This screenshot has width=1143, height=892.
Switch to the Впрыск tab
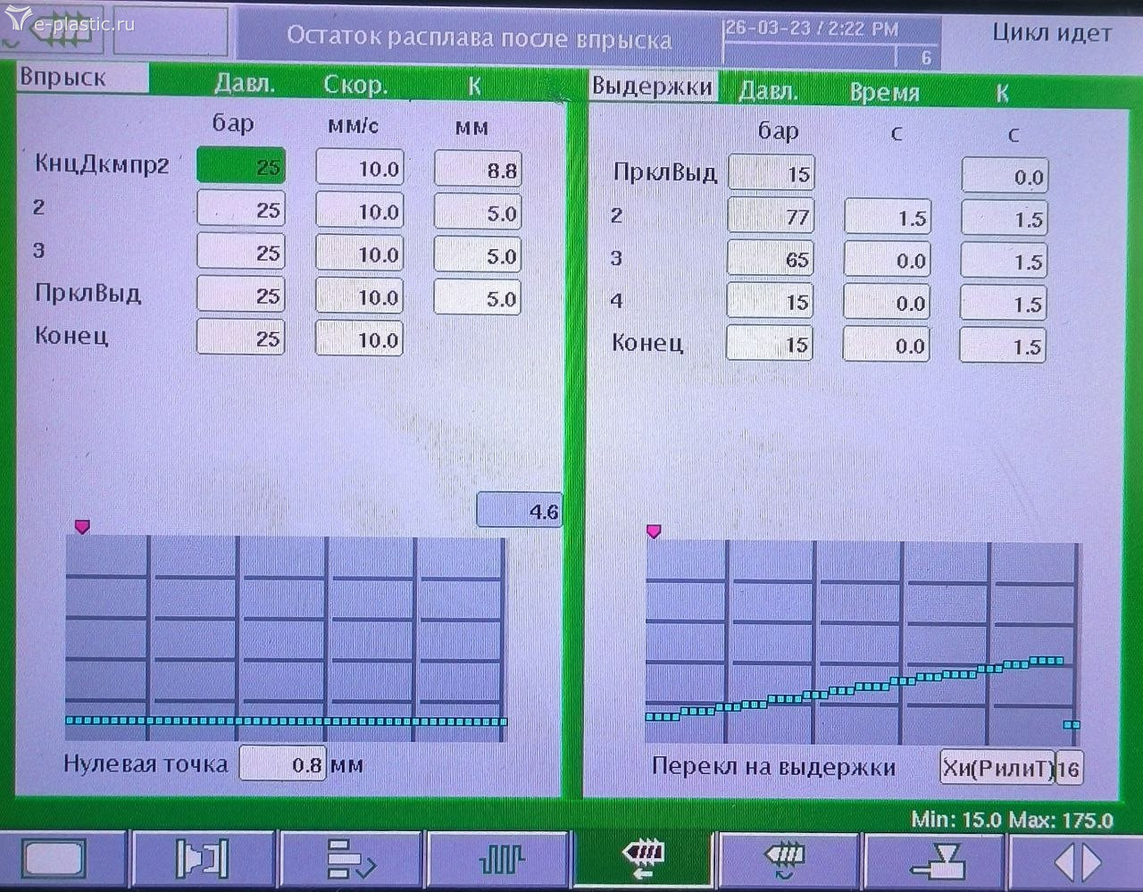click(81, 78)
